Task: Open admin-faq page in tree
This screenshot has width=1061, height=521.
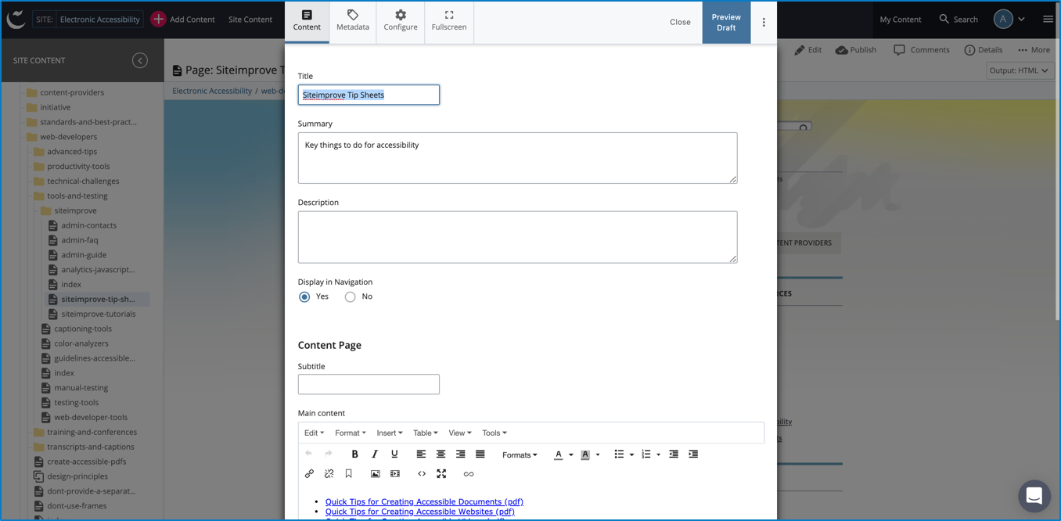Action: [x=80, y=240]
